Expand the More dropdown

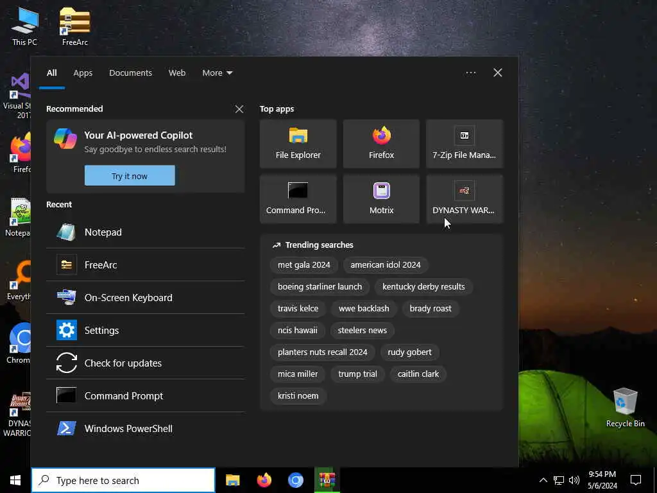point(217,73)
